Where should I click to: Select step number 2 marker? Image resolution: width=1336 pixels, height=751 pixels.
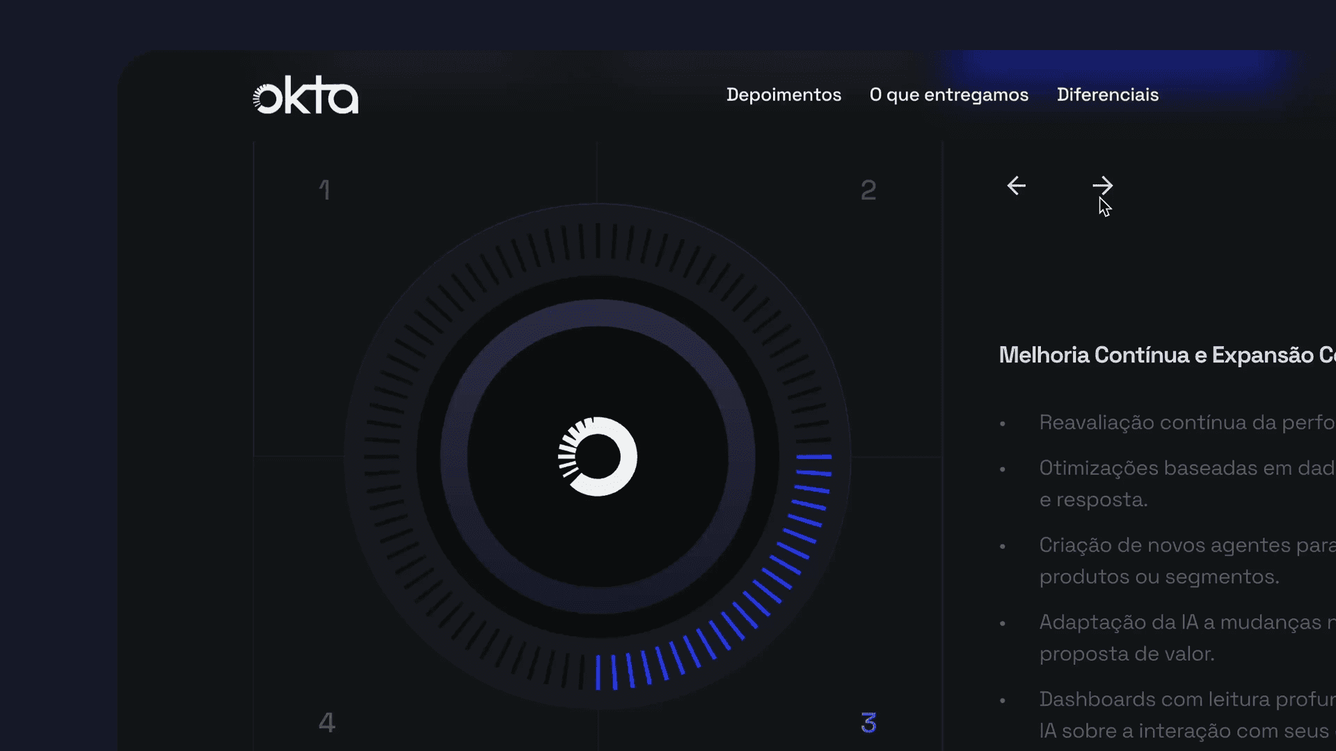click(x=868, y=190)
